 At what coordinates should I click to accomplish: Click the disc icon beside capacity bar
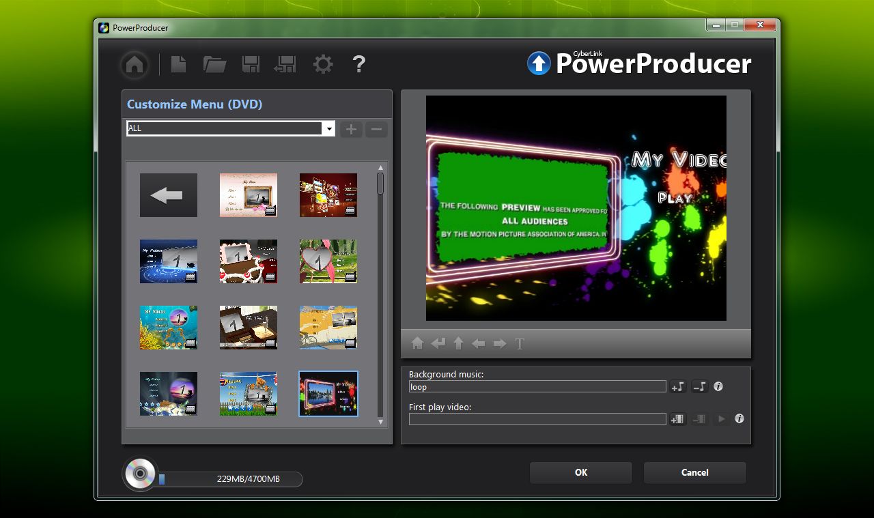(x=140, y=474)
